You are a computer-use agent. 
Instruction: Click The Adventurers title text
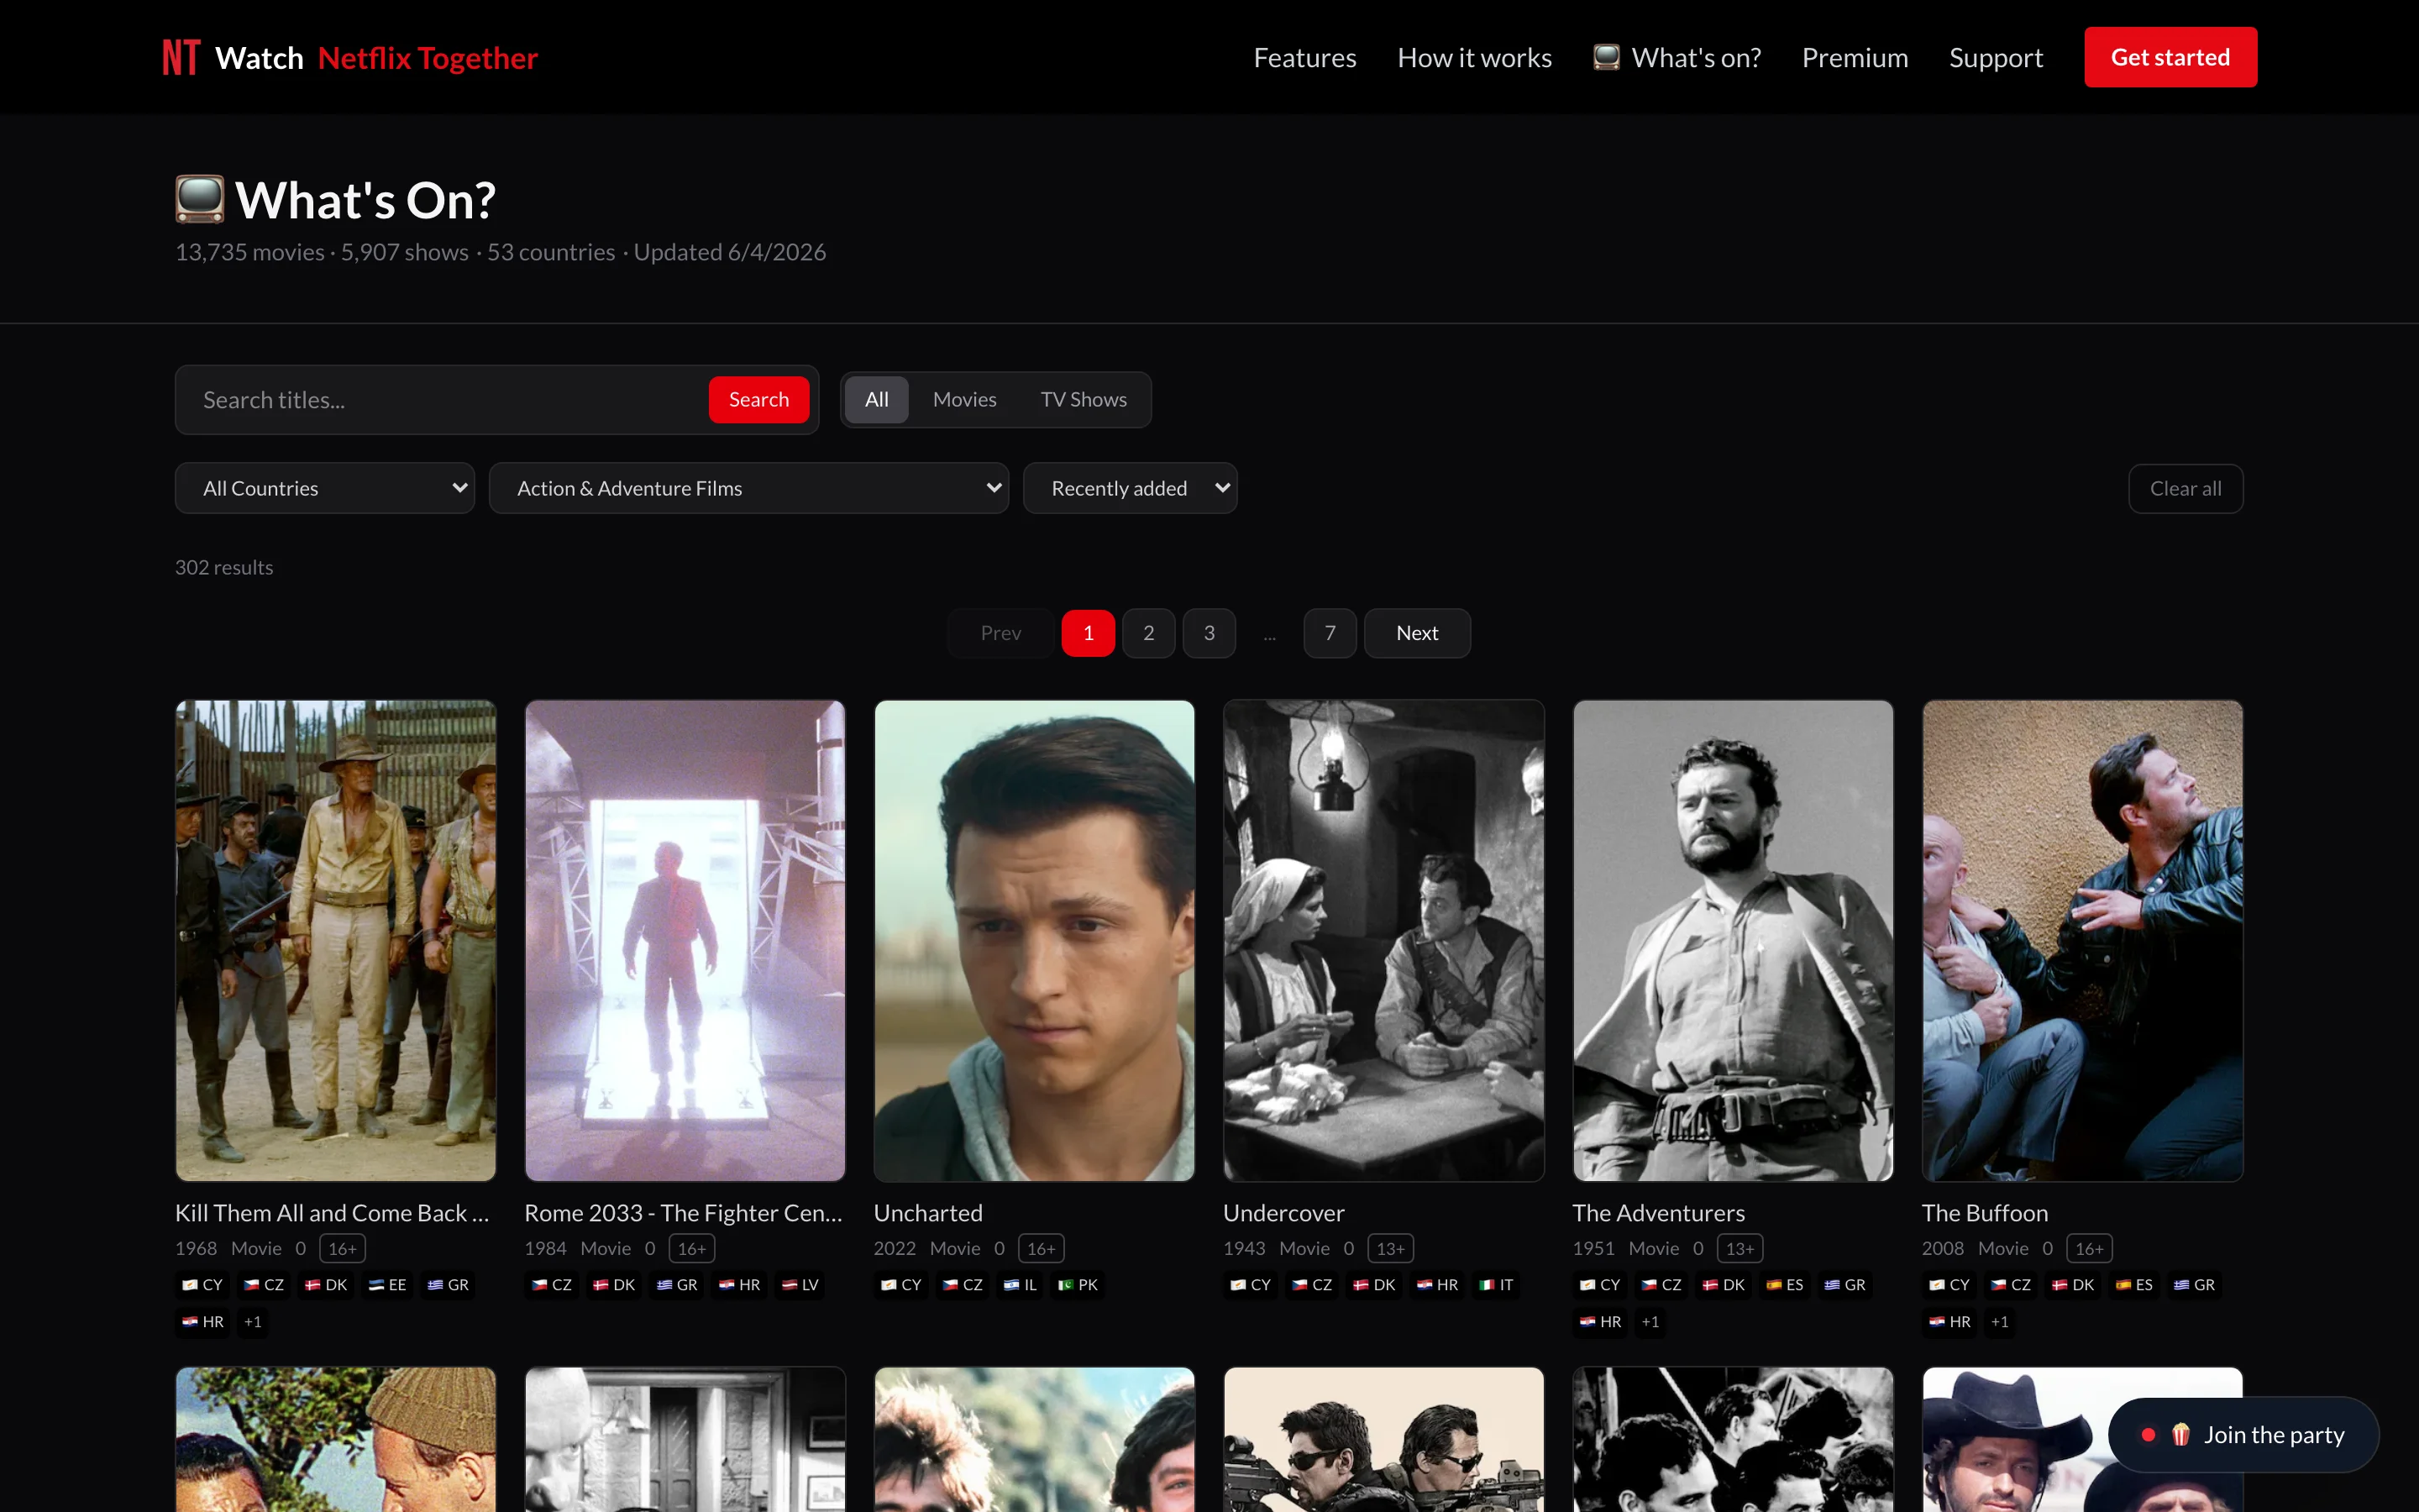[1658, 1213]
